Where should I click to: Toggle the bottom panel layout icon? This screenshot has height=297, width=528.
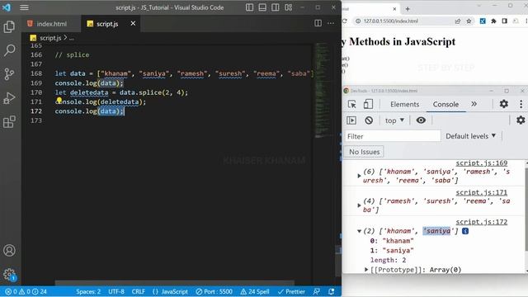click(262, 7)
